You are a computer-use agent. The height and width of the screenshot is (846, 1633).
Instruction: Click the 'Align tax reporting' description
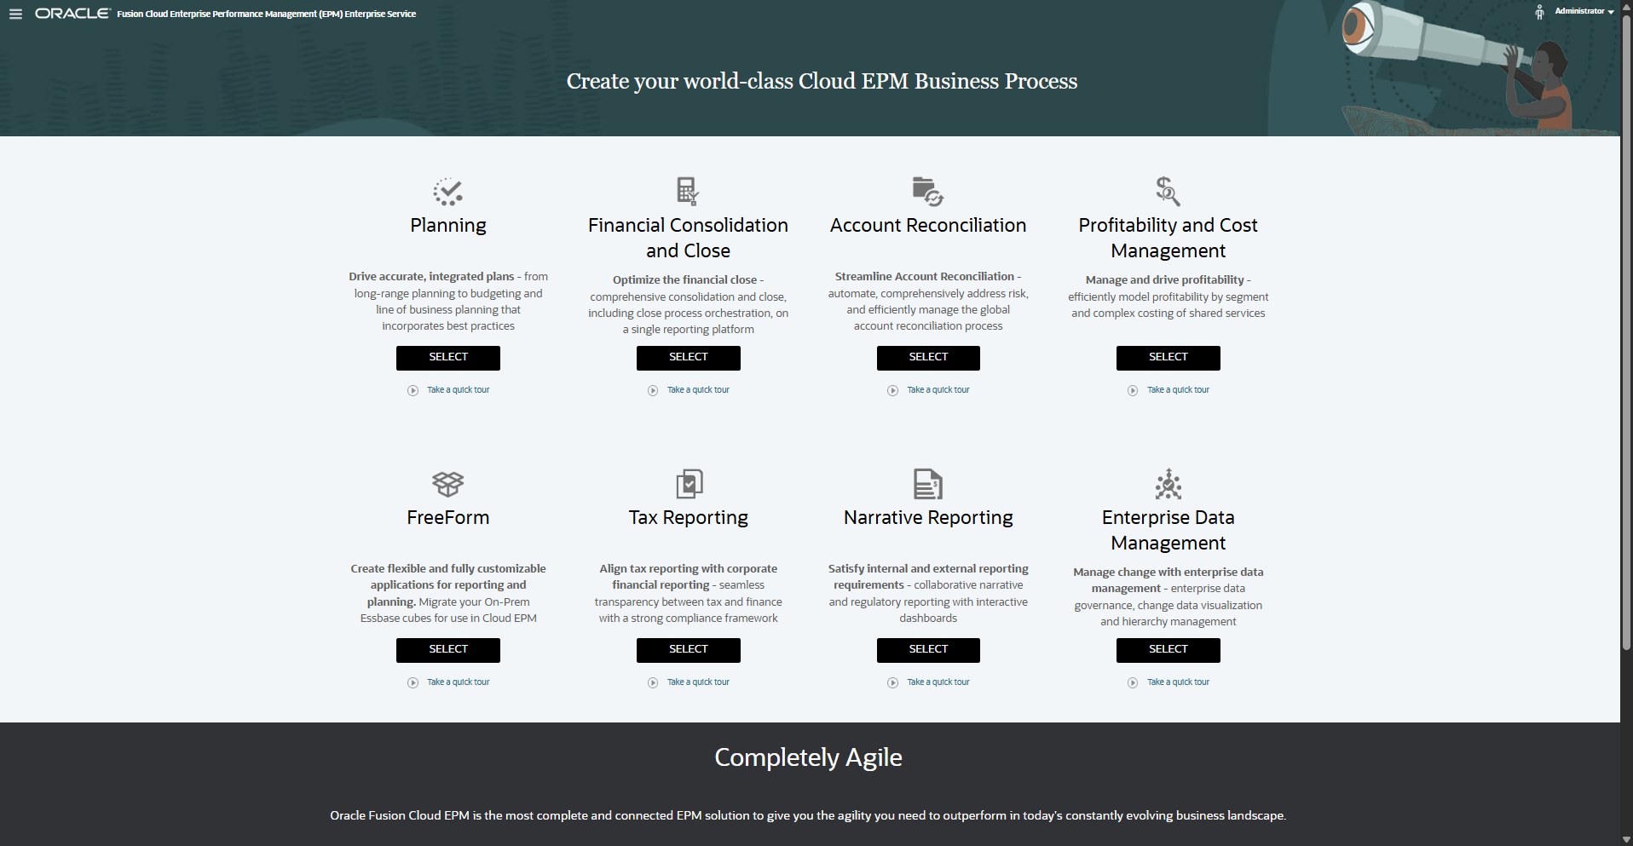tap(689, 593)
